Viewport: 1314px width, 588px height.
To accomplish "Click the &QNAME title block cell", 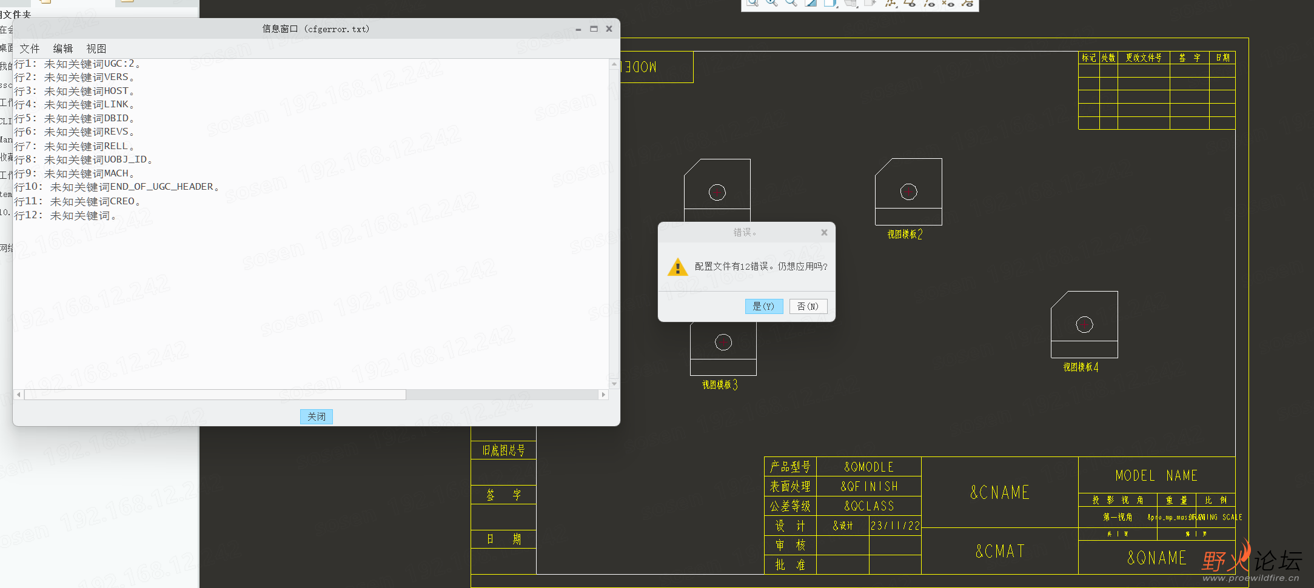I will [x=1156, y=558].
